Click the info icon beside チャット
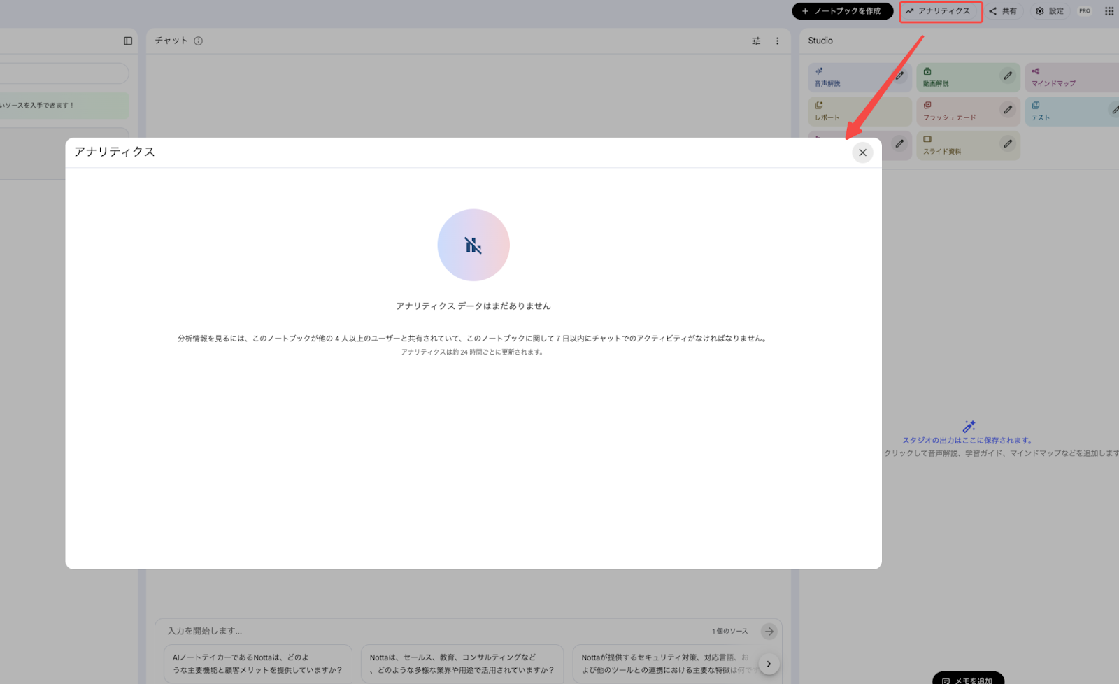The width and height of the screenshot is (1119, 684). [x=199, y=41]
